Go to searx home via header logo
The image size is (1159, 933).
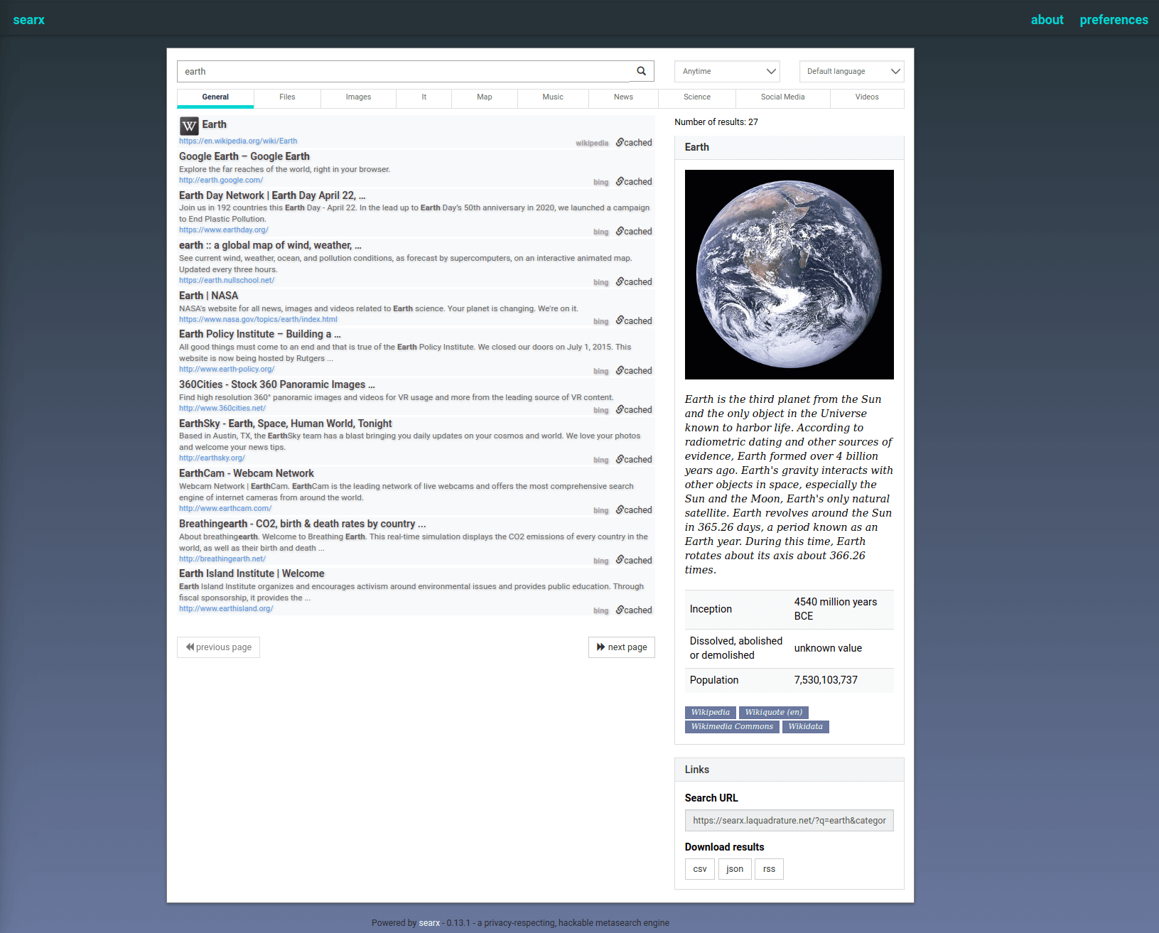coord(29,20)
